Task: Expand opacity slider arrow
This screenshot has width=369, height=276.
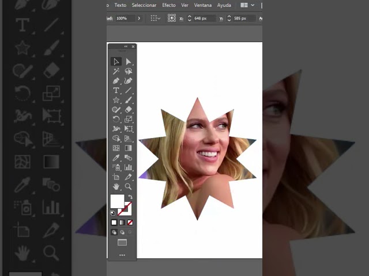Action: [x=139, y=18]
